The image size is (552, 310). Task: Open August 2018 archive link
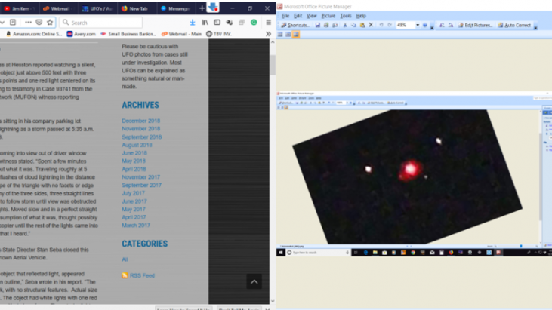[x=137, y=145]
